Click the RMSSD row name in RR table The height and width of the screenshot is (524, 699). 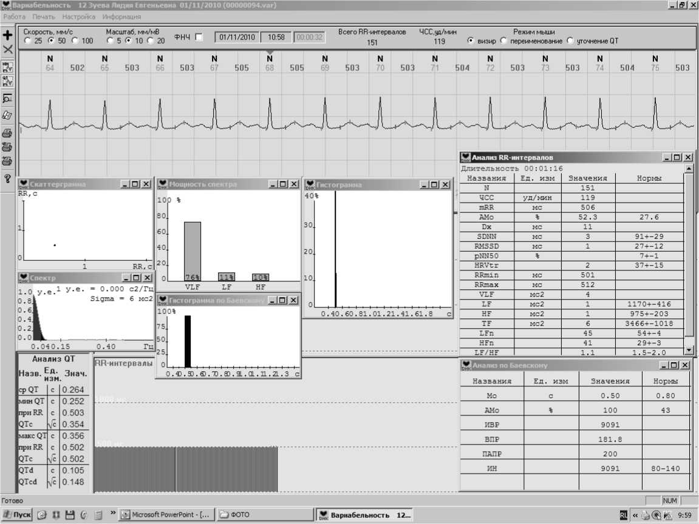(x=486, y=247)
